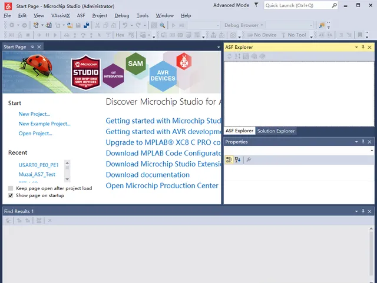Open the ASF menu
Viewport: 377px width, 283px height.
[x=81, y=16]
